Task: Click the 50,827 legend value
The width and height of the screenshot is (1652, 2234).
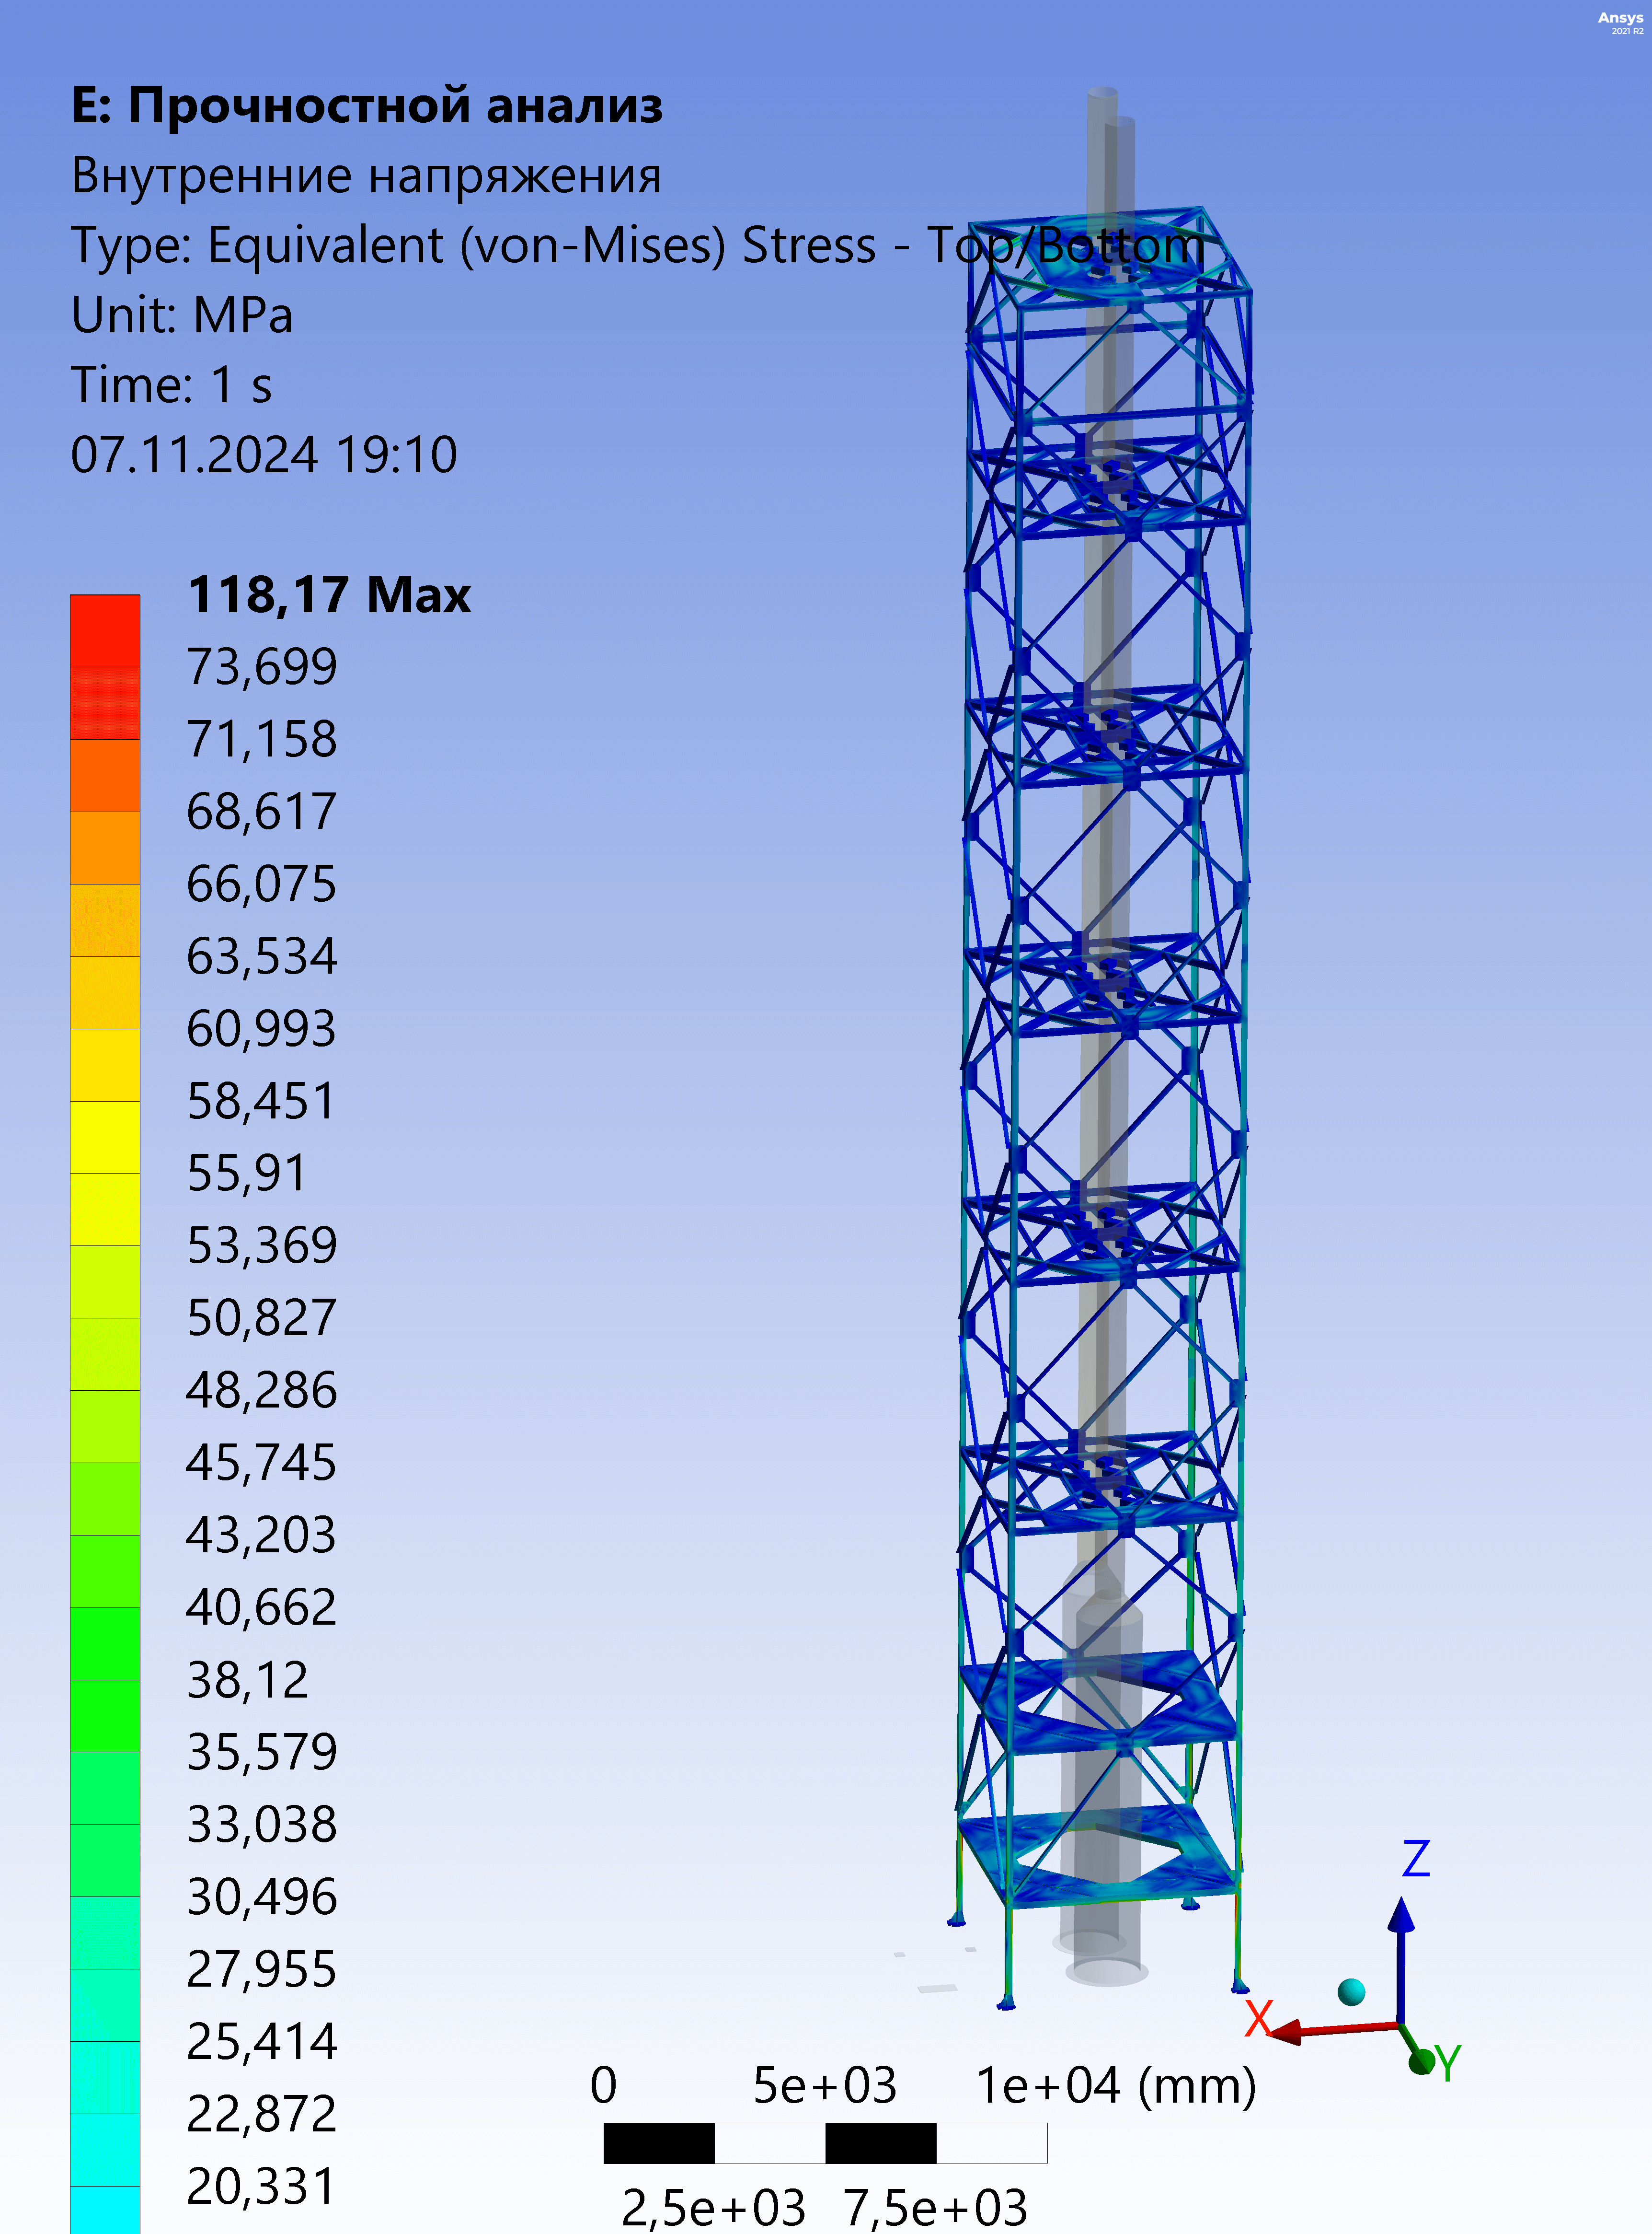Action: click(262, 1317)
